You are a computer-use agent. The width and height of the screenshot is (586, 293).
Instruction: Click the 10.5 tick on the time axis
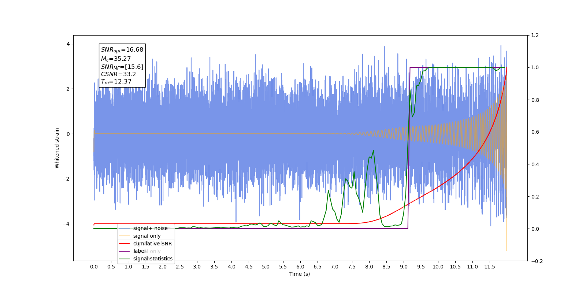[455, 267]
